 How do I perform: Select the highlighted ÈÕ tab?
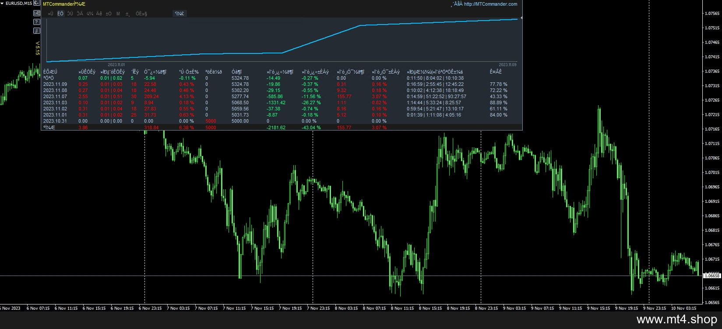pyautogui.click(x=60, y=14)
